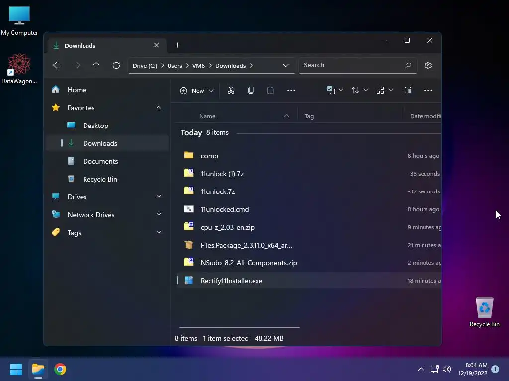Select the 11unlock.7z archive
The width and height of the screenshot is (509, 381).
pyautogui.click(x=308, y=191)
